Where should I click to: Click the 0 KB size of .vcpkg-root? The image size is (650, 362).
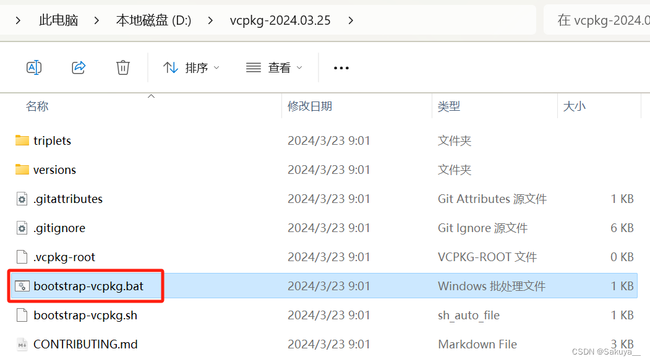(622, 257)
